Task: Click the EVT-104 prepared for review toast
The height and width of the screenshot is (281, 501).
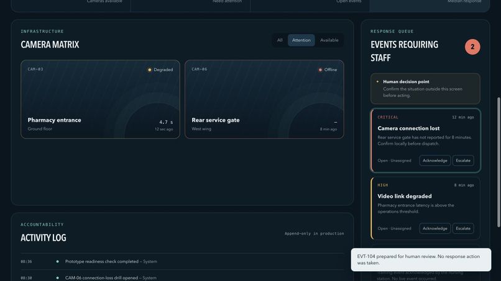Action: (x=421, y=260)
